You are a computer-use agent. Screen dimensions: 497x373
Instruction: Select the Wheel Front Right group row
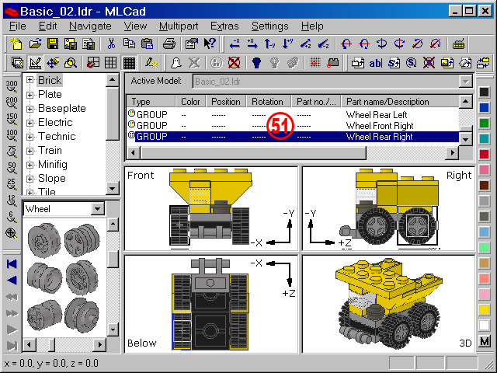pos(293,126)
